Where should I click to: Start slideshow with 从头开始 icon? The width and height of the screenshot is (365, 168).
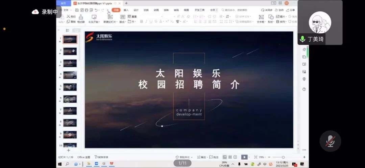(x=94, y=17)
